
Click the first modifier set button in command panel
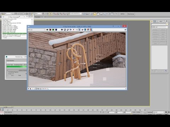coord(155,30)
